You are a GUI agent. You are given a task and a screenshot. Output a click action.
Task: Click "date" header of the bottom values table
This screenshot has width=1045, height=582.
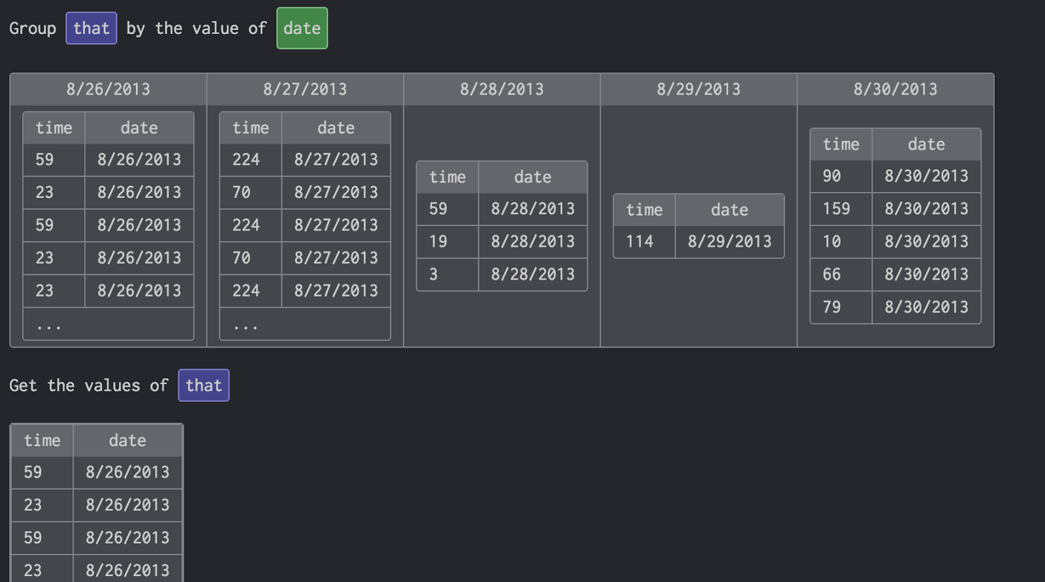point(127,441)
